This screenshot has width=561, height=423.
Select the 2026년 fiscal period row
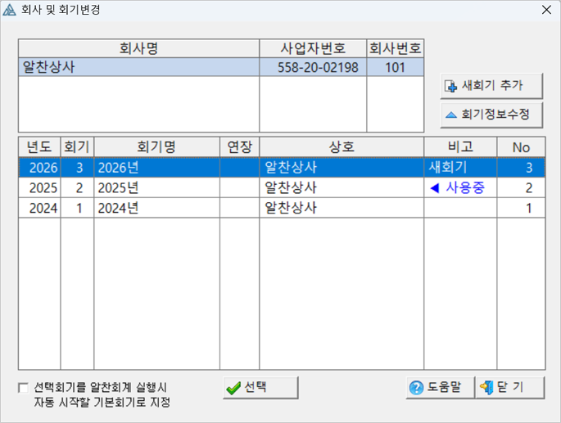[x=282, y=168]
